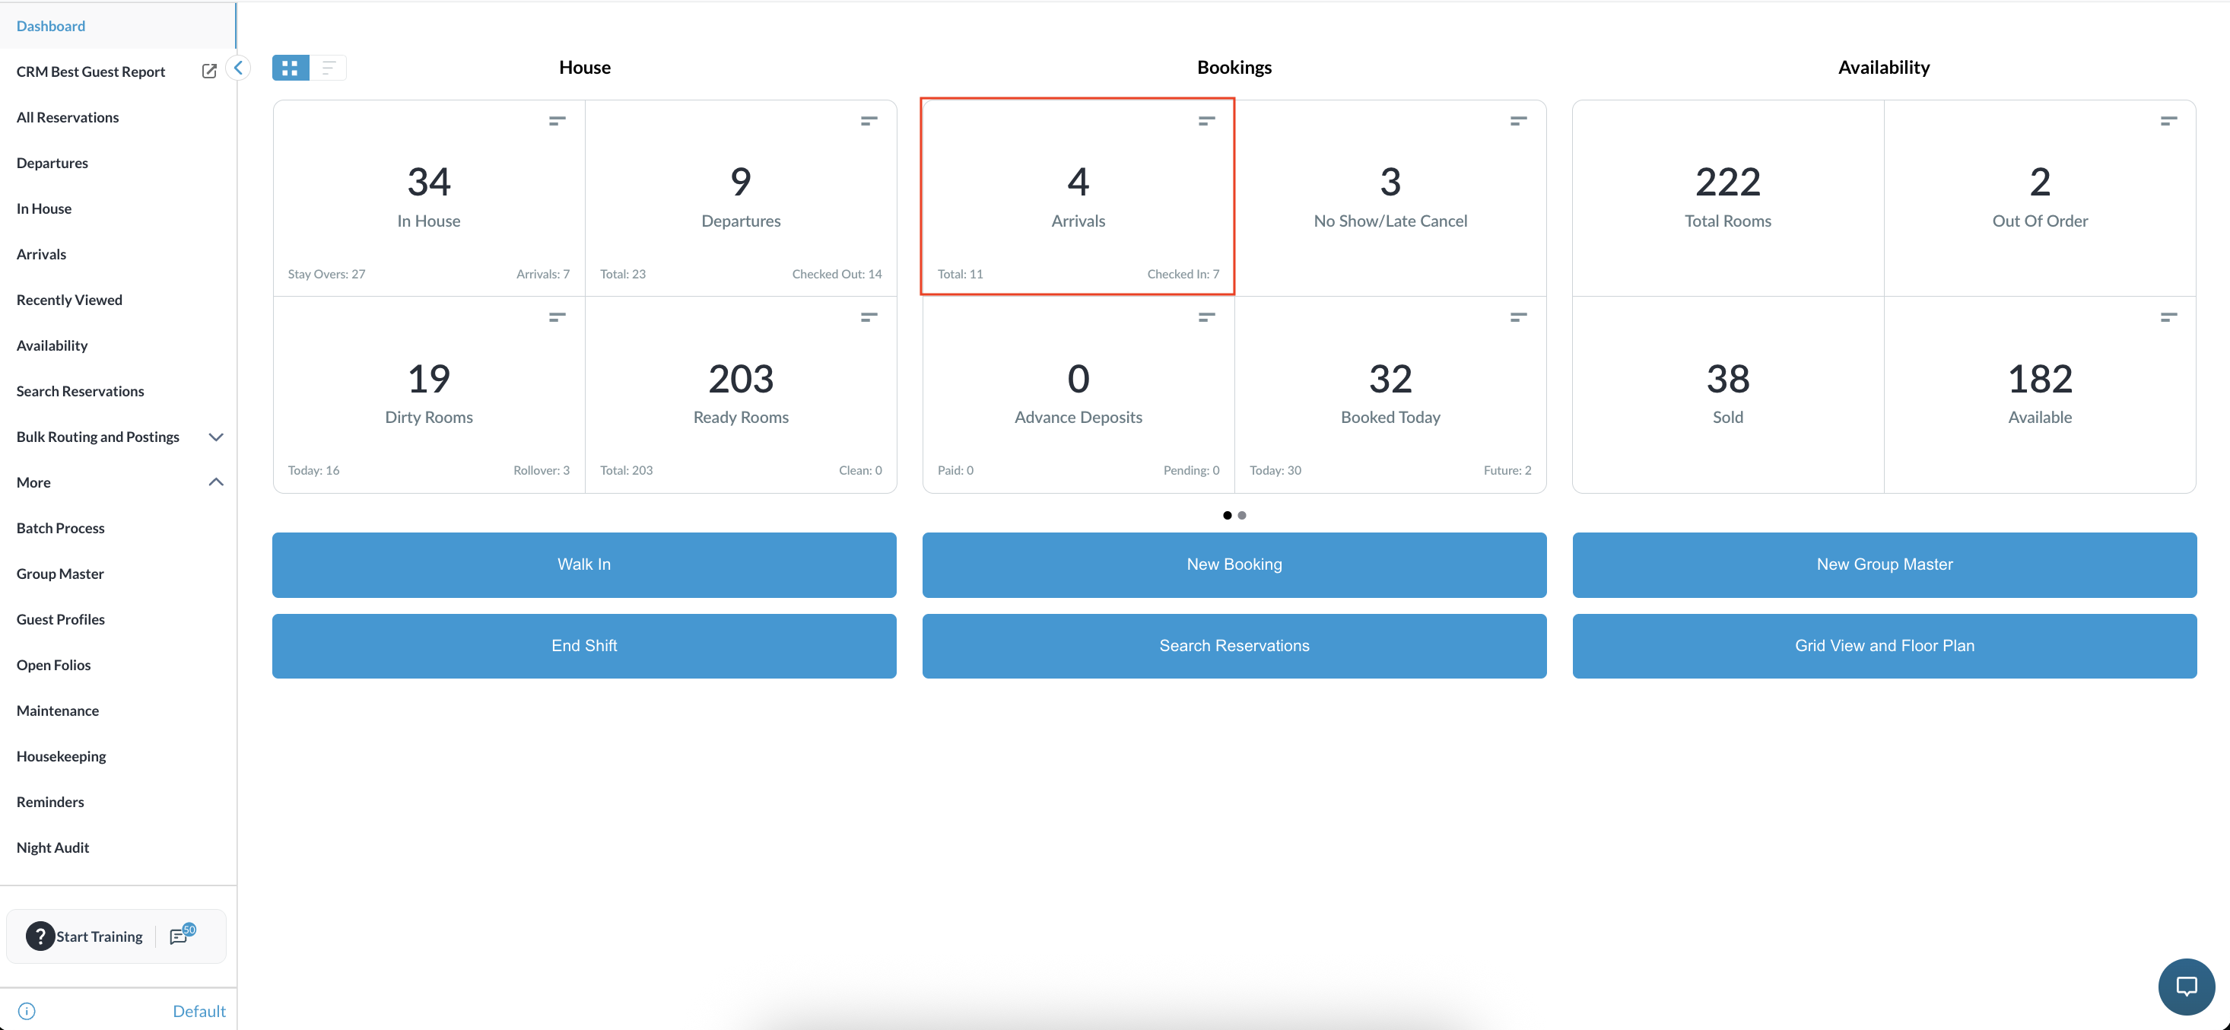The height and width of the screenshot is (1030, 2230).
Task: Click CRM Best Guest Report label
Action: coord(91,72)
